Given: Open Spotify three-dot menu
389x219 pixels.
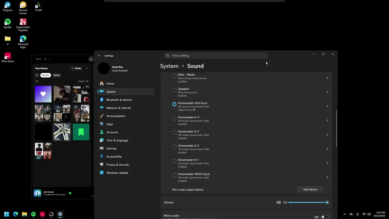Looking at the screenshot, I should (38, 59).
